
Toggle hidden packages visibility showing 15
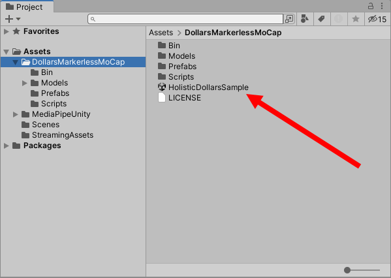[377, 19]
